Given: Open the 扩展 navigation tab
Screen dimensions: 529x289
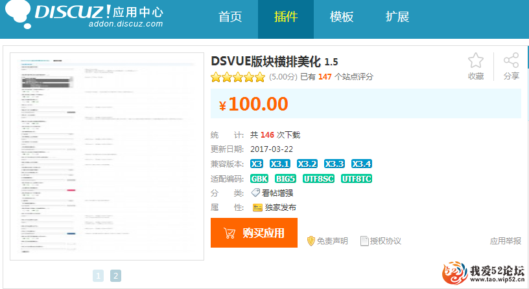Looking at the screenshot, I should tap(397, 17).
